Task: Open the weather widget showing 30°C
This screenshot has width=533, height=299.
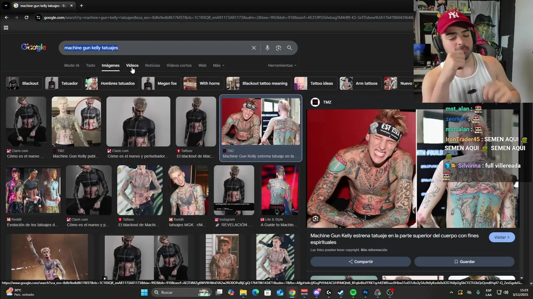Action: coord(20,292)
